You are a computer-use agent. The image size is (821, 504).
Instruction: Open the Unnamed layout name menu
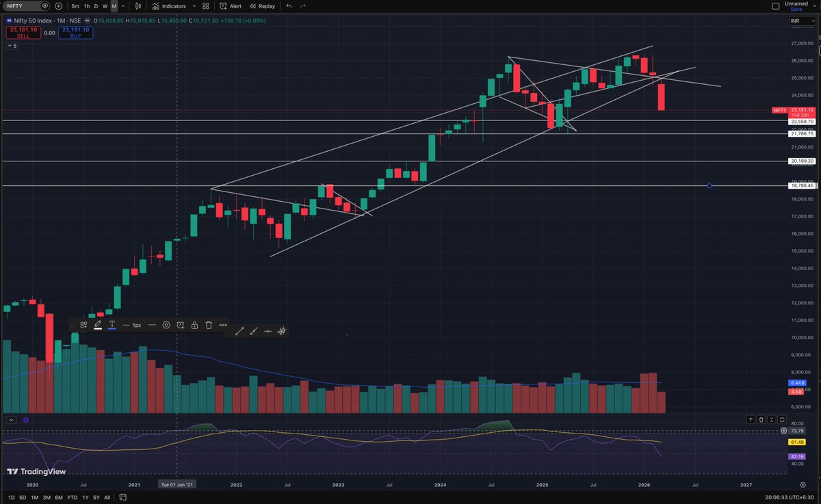796,4
